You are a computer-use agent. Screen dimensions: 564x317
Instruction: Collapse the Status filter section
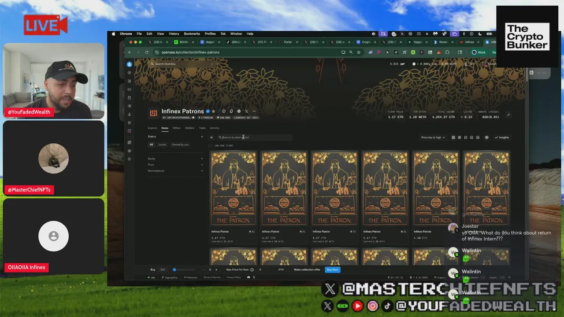[x=202, y=136]
